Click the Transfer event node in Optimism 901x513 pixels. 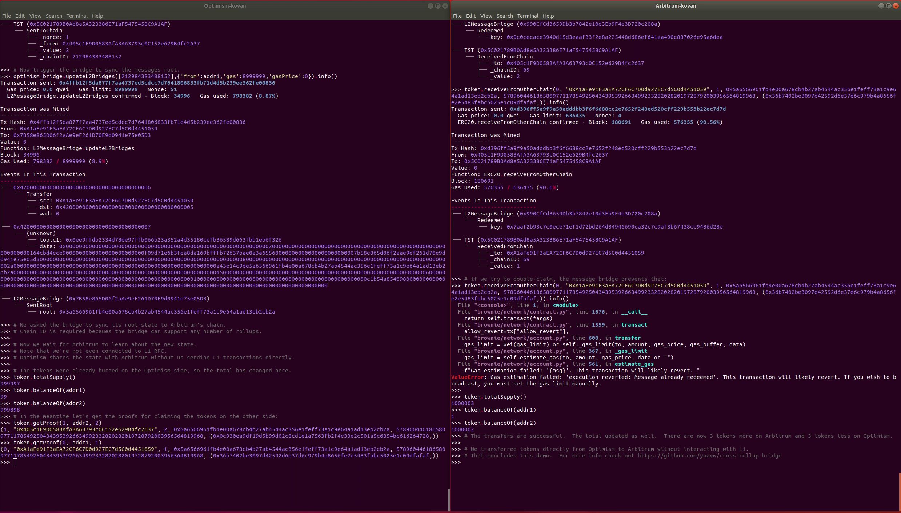coord(39,194)
